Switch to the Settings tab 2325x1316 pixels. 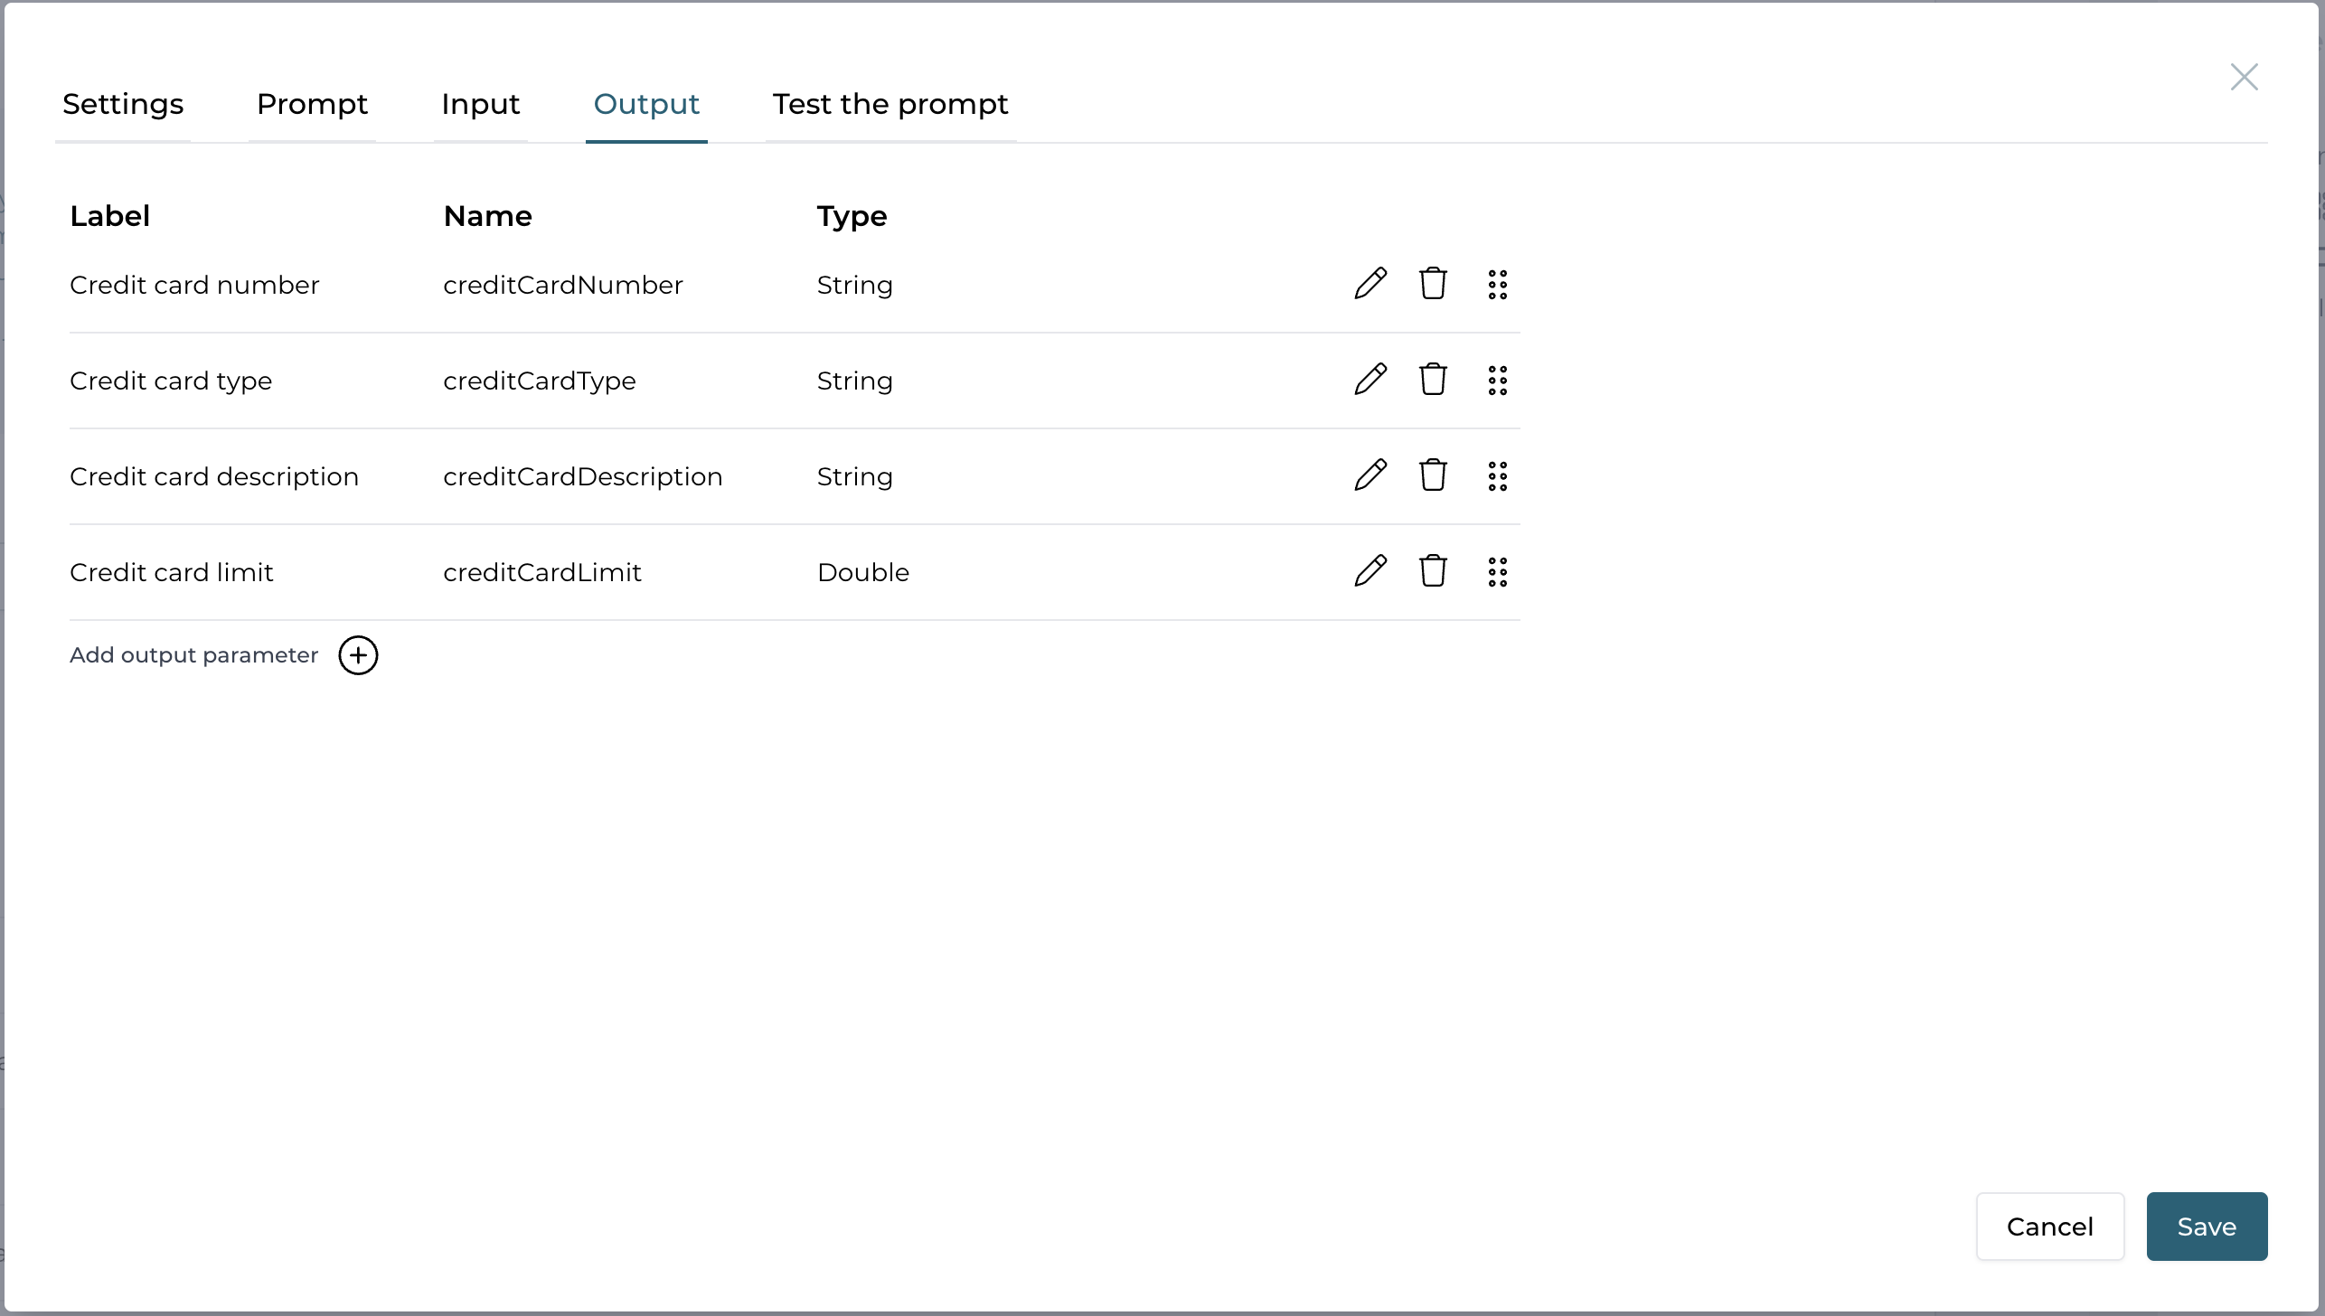(123, 102)
